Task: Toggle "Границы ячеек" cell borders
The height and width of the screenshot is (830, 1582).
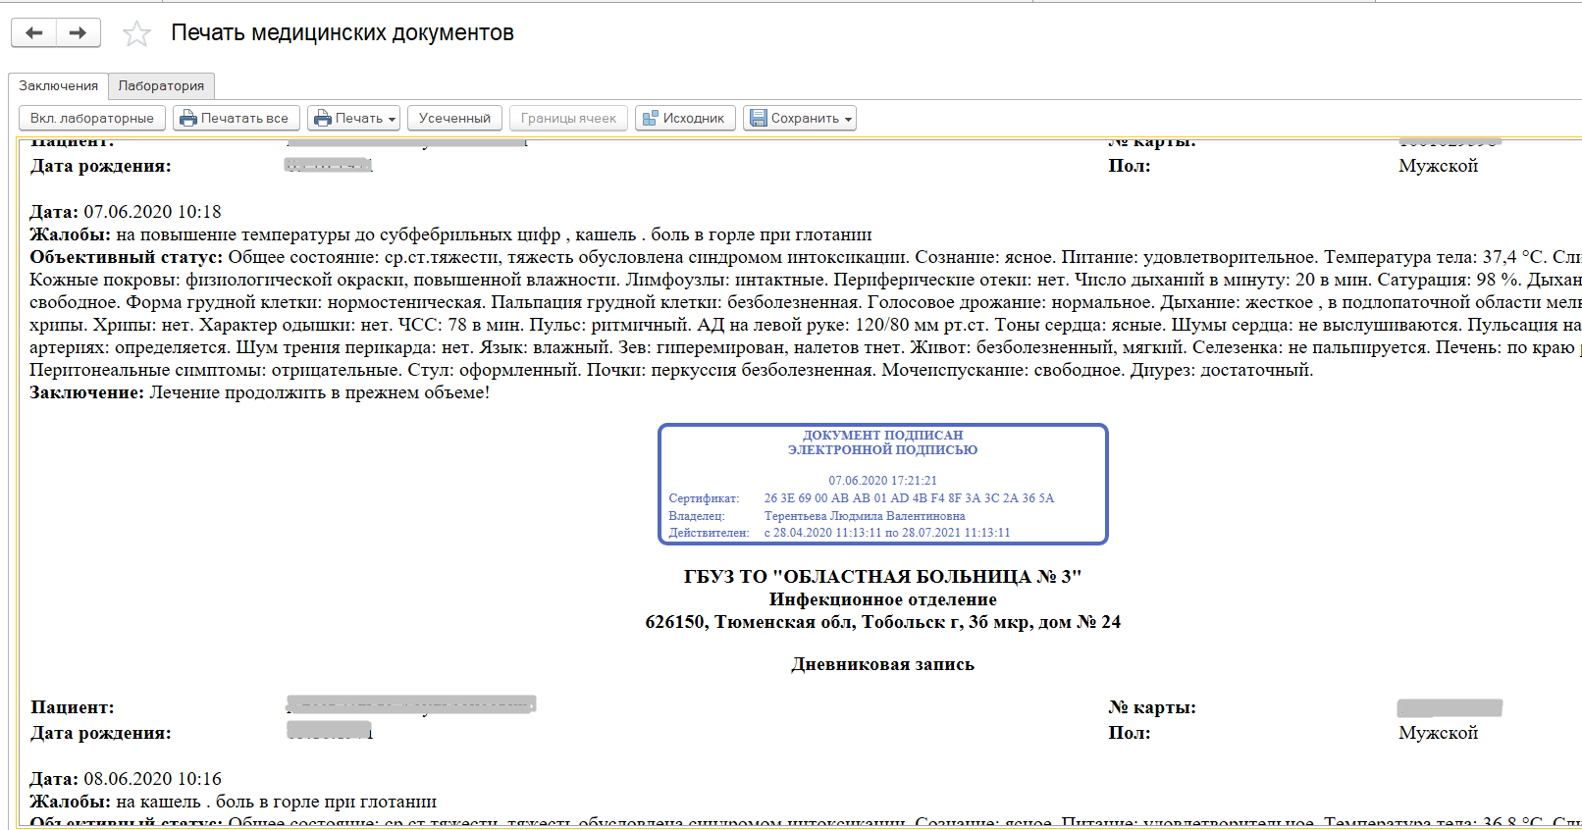Action: coord(568,119)
